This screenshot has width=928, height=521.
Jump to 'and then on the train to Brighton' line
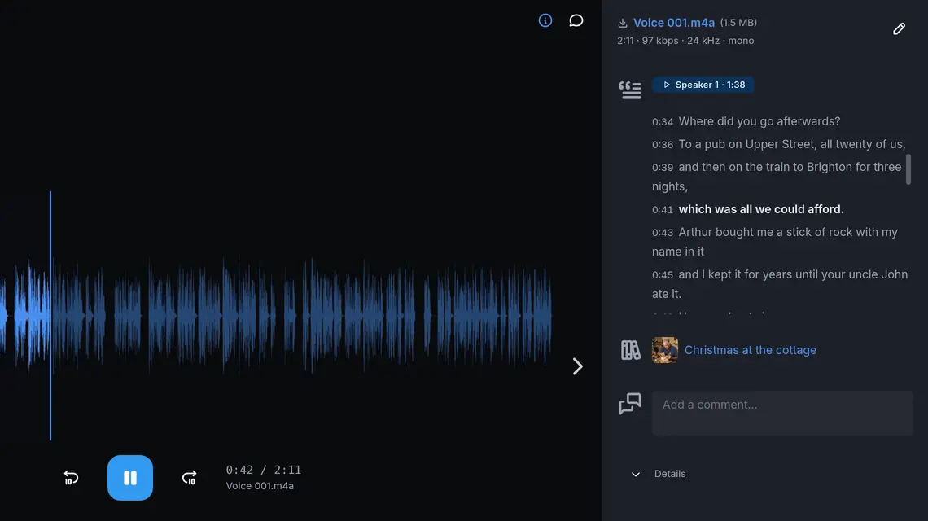tap(777, 177)
